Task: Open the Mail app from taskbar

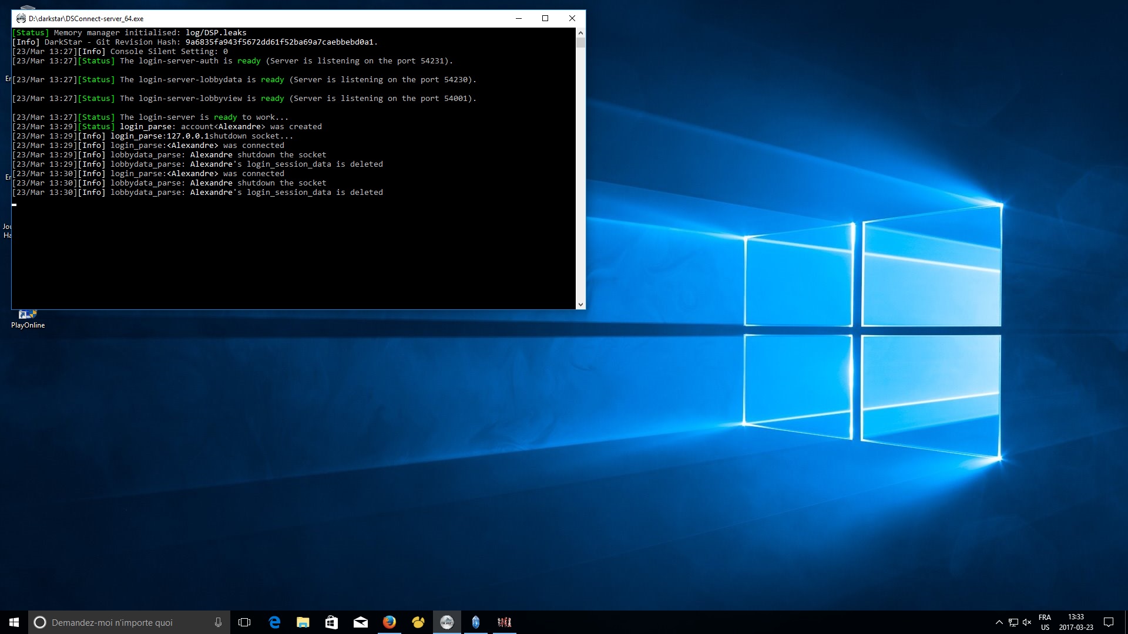Action: pos(360,622)
